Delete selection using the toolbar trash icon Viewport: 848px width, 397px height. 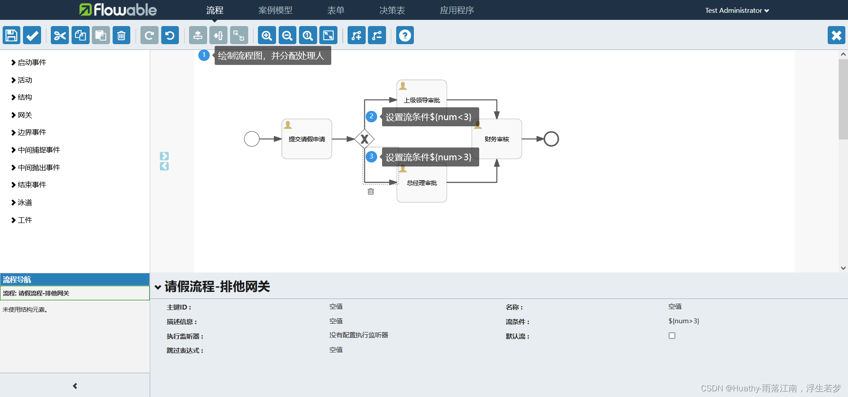[121, 35]
